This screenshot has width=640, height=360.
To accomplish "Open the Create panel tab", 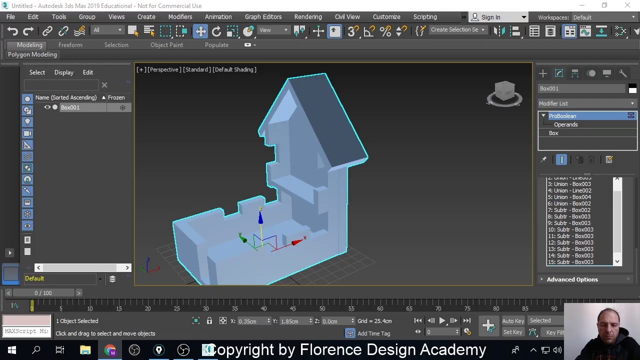I will pyautogui.click(x=543, y=73).
